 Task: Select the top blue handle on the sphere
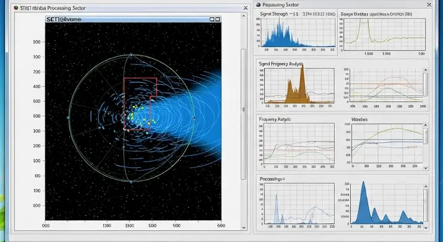tap(131, 54)
